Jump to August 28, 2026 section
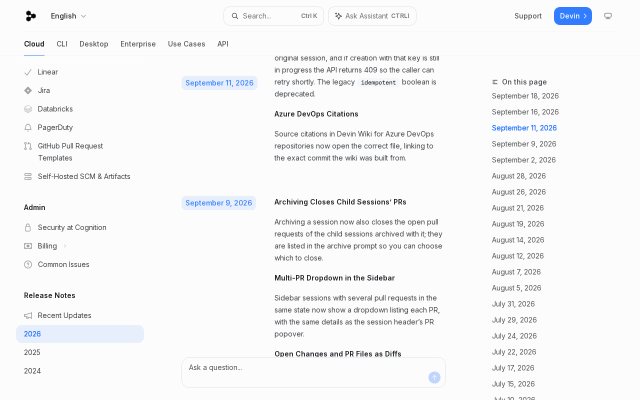This screenshot has height=400, width=640. click(x=519, y=176)
